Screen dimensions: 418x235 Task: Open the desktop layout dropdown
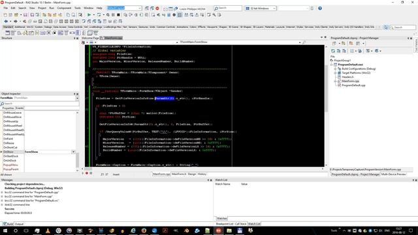(140, 8)
